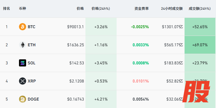This screenshot has height=108, width=216.
Task: Click SOL 24h change +3.45%
Action: 101,63
